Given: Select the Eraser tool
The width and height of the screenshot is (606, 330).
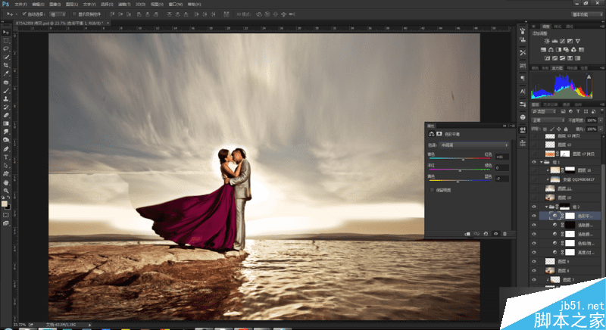Looking at the screenshot, I should point(6,115).
